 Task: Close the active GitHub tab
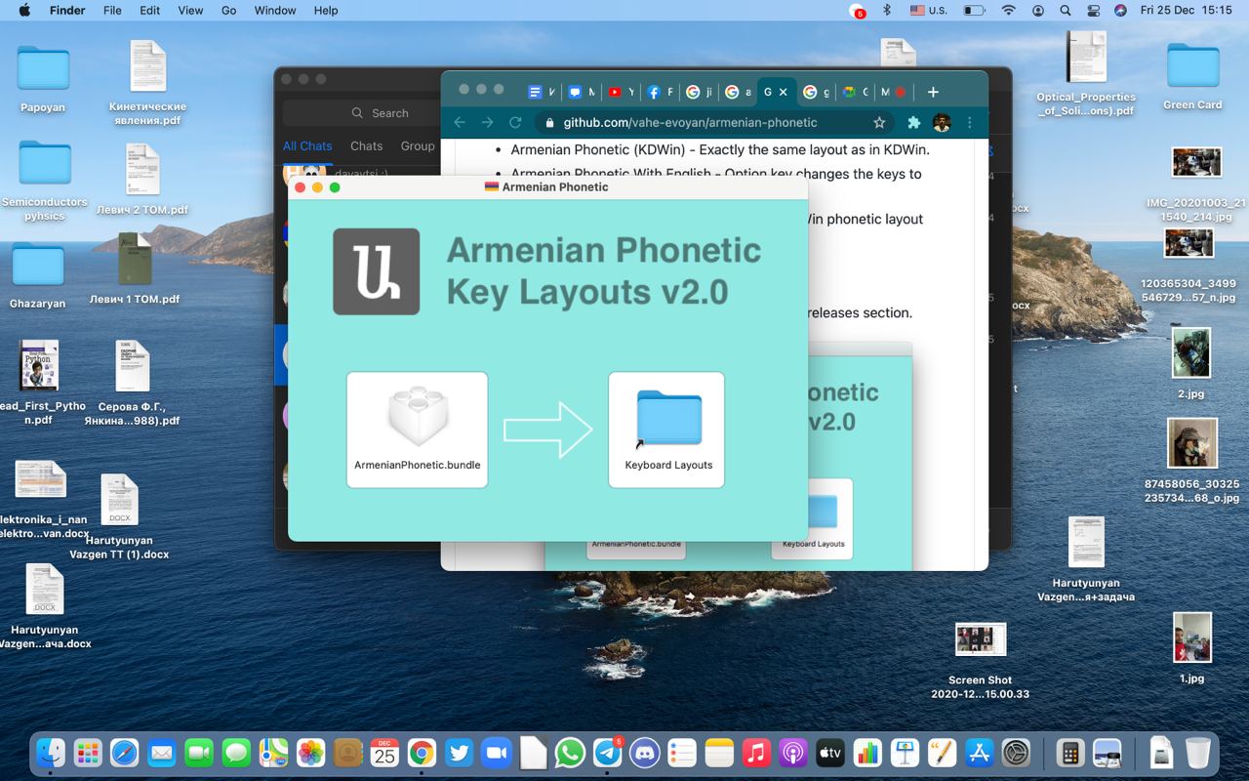click(783, 92)
